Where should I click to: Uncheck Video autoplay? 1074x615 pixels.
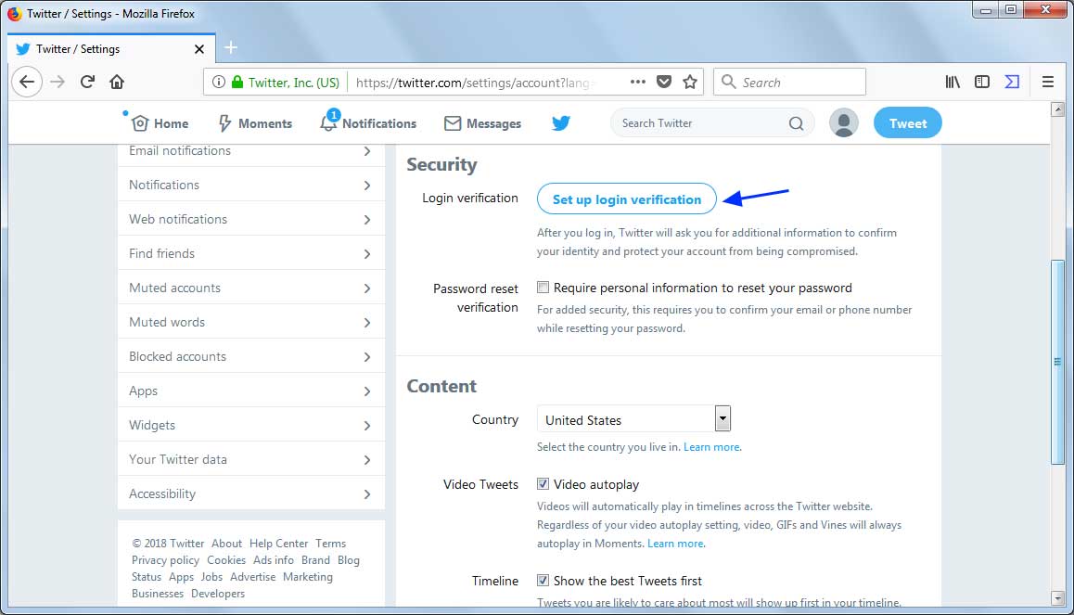pyautogui.click(x=543, y=483)
